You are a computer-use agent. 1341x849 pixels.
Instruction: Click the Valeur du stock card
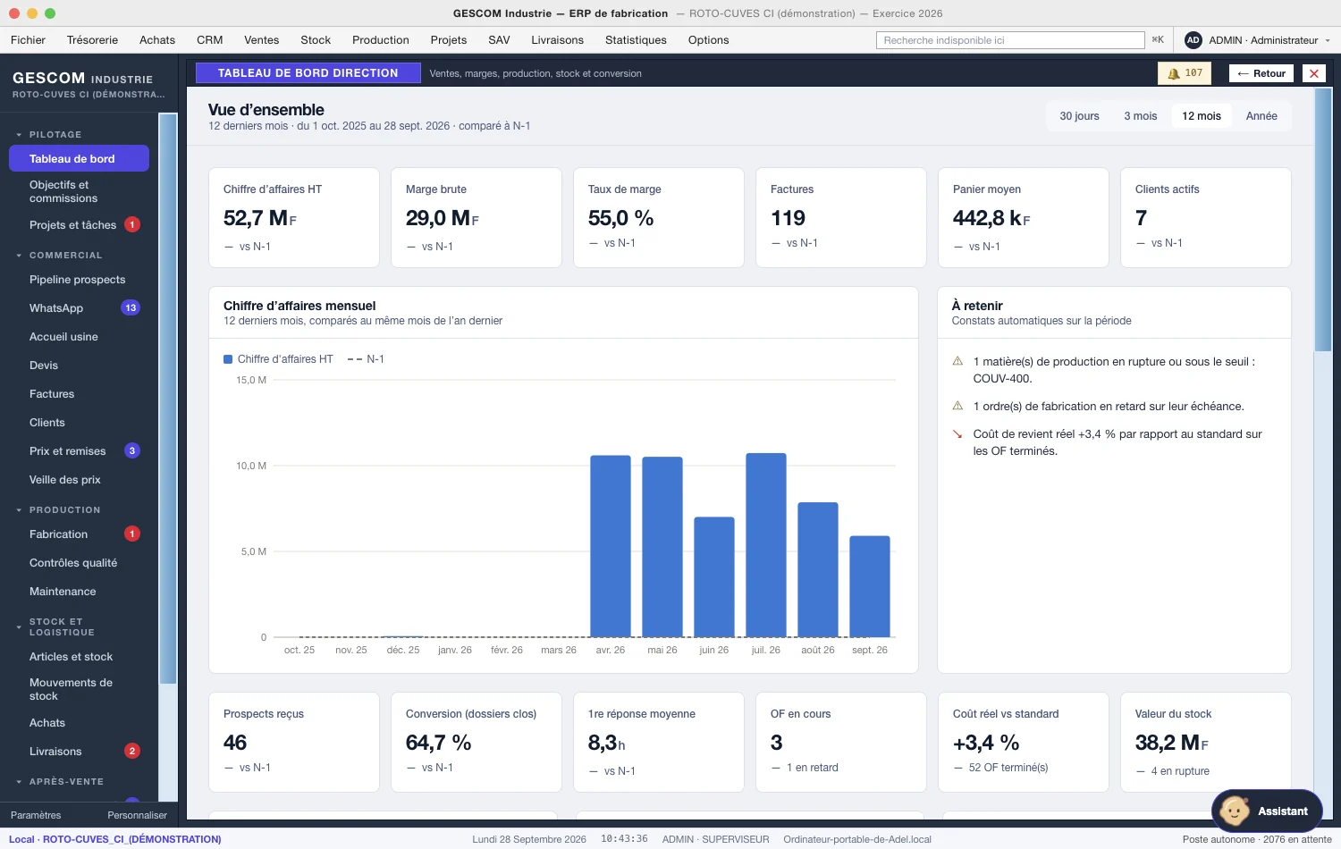point(1205,742)
